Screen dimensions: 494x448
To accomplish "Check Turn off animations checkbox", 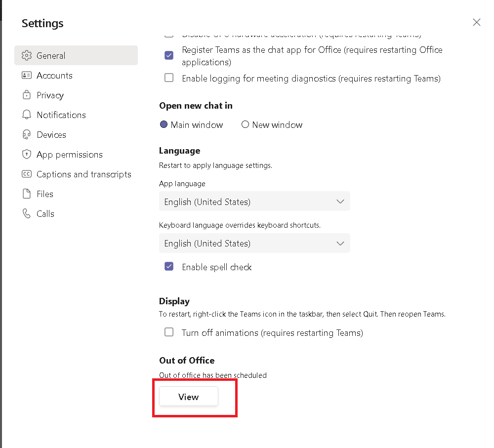I will click(x=169, y=332).
